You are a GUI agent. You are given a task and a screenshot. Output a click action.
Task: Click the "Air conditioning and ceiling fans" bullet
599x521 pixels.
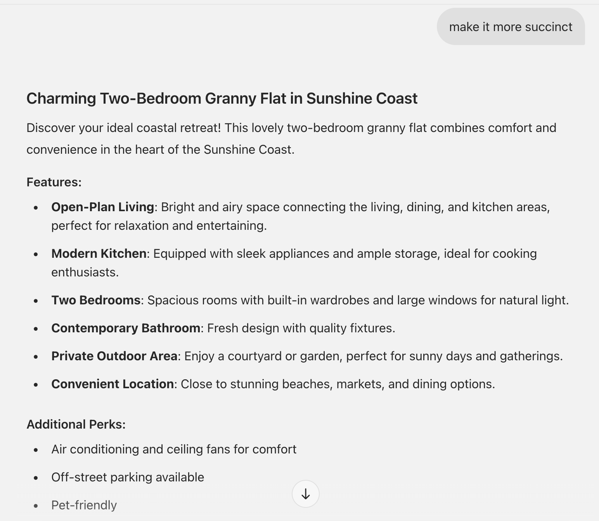pos(174,449)
